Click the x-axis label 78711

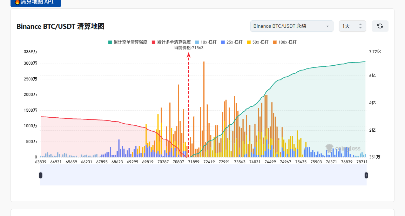pos(362,162)
